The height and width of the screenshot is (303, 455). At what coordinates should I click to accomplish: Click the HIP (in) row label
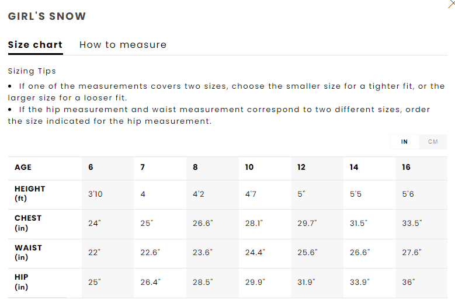click(22, 281)
